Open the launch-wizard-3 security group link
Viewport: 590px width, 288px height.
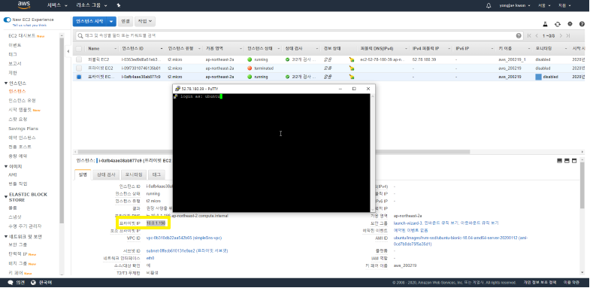408,223
